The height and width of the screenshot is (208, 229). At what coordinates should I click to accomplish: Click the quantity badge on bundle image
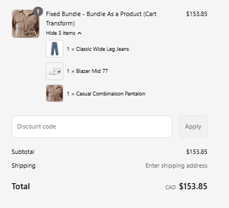click(x=38, y=12)
